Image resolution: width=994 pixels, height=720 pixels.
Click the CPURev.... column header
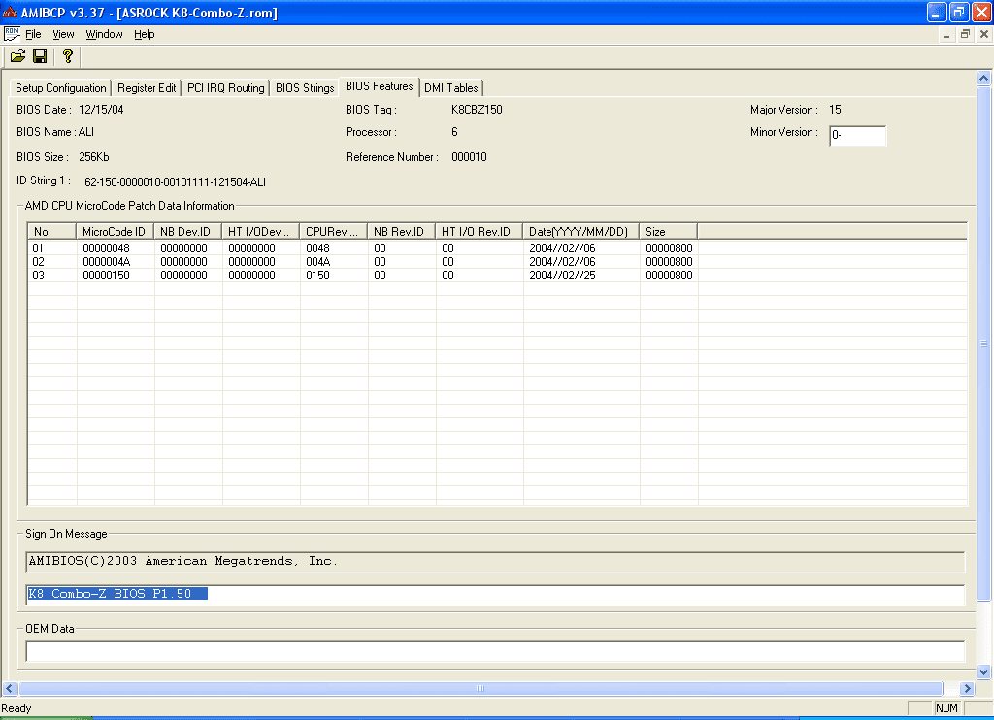[334, 231]
